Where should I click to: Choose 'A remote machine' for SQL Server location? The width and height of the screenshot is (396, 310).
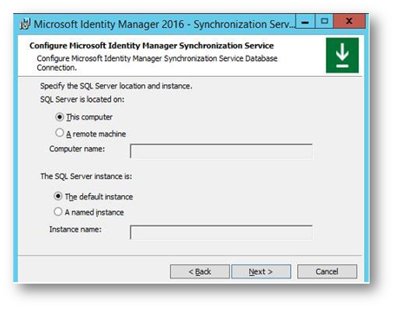(60, 133)
